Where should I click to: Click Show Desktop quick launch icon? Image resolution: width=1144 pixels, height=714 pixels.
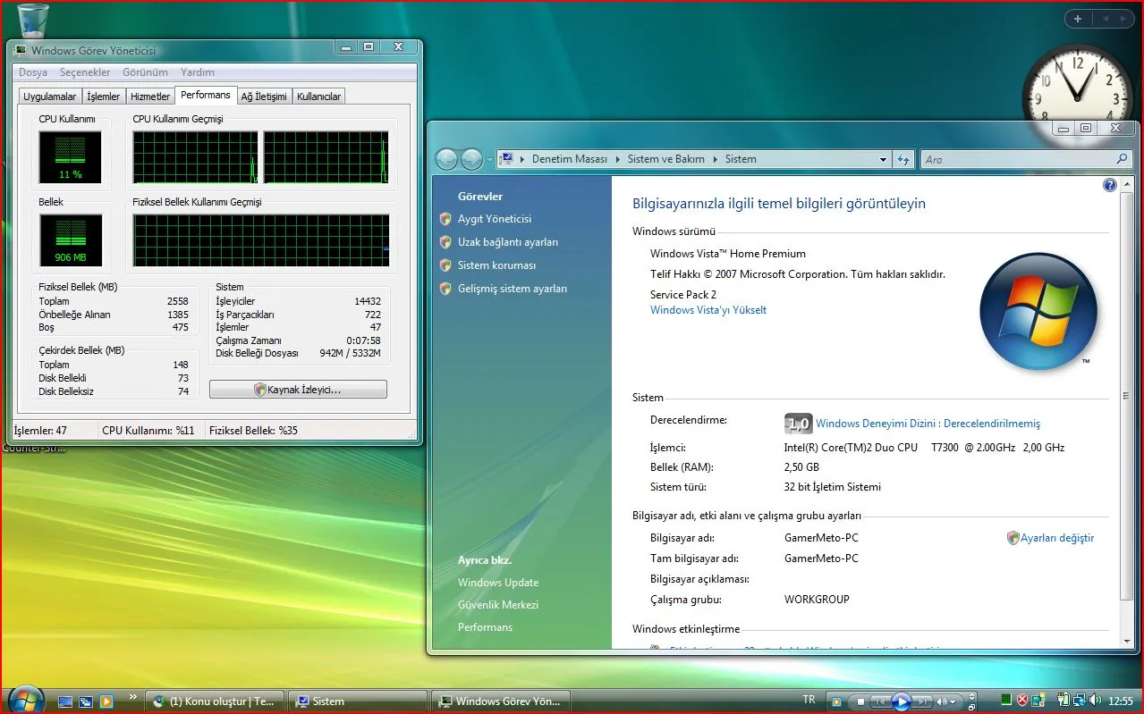tap(65, 701)
